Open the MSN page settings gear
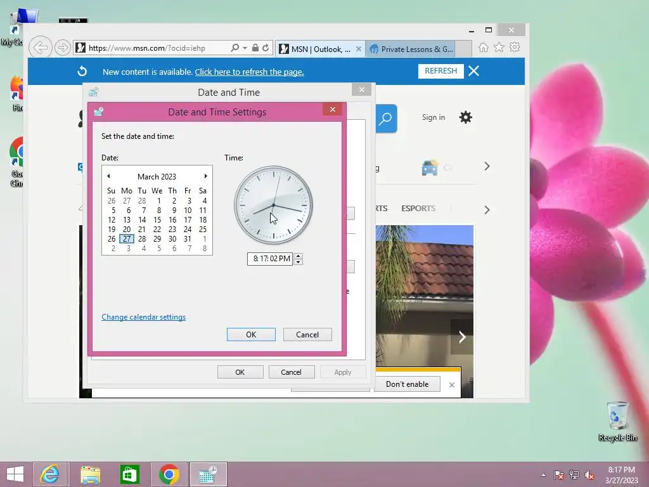 [x=466, y=117]
